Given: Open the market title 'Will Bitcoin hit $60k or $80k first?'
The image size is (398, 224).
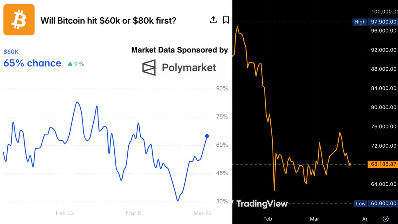Looking at the screenshot, I should (108, 21).
